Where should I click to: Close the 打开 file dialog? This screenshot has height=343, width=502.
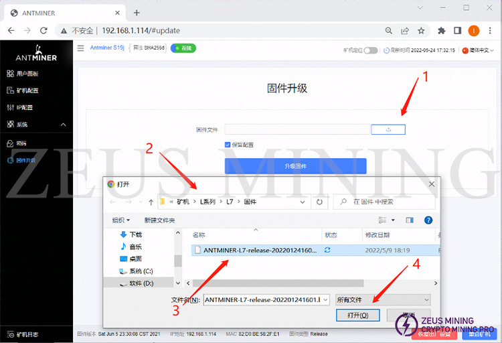click(x=432, y=184)
